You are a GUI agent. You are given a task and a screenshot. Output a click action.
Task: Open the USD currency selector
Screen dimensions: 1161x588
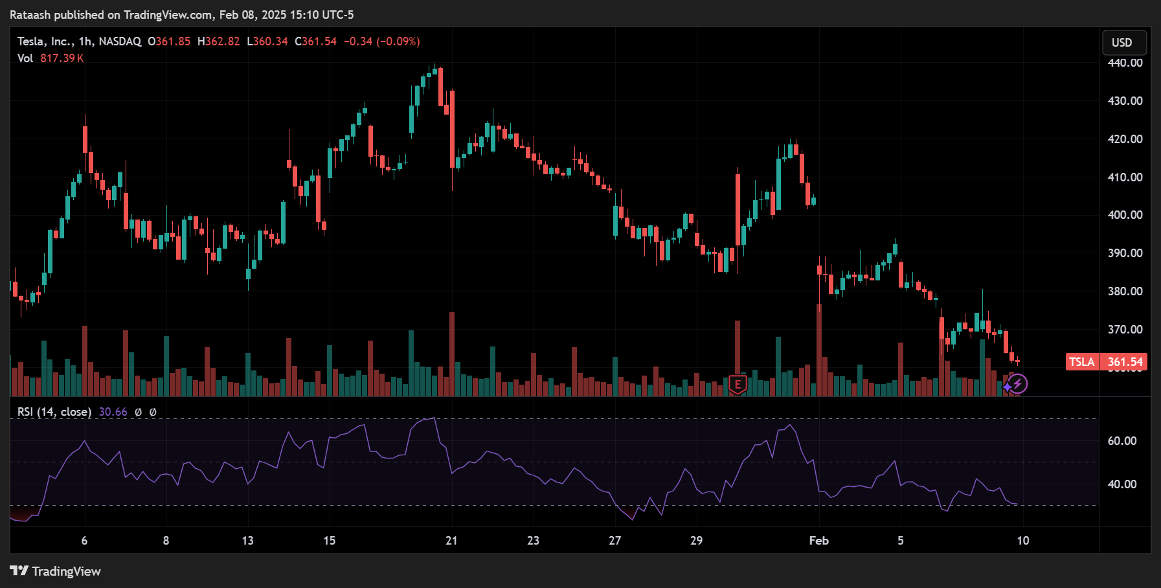click(1125, 43)
